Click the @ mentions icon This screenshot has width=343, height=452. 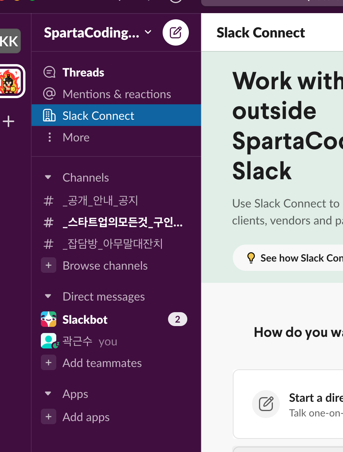coord(49,94)
